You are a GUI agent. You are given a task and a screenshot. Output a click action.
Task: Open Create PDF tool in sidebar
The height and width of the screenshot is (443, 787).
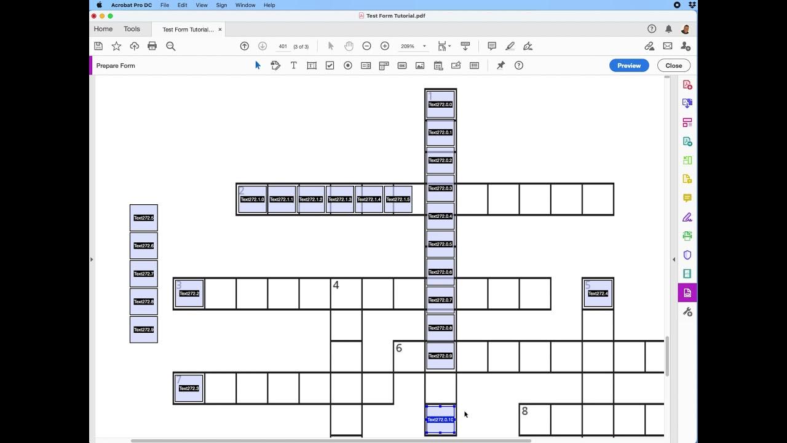(x=687, y=85)
